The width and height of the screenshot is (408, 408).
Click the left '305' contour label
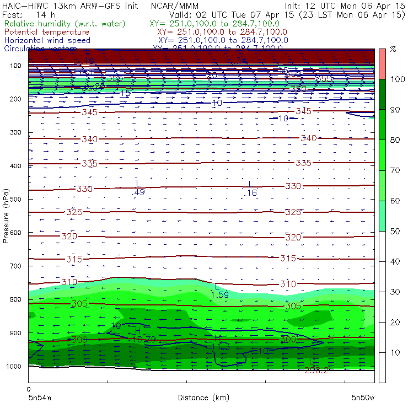click(79, 304)
